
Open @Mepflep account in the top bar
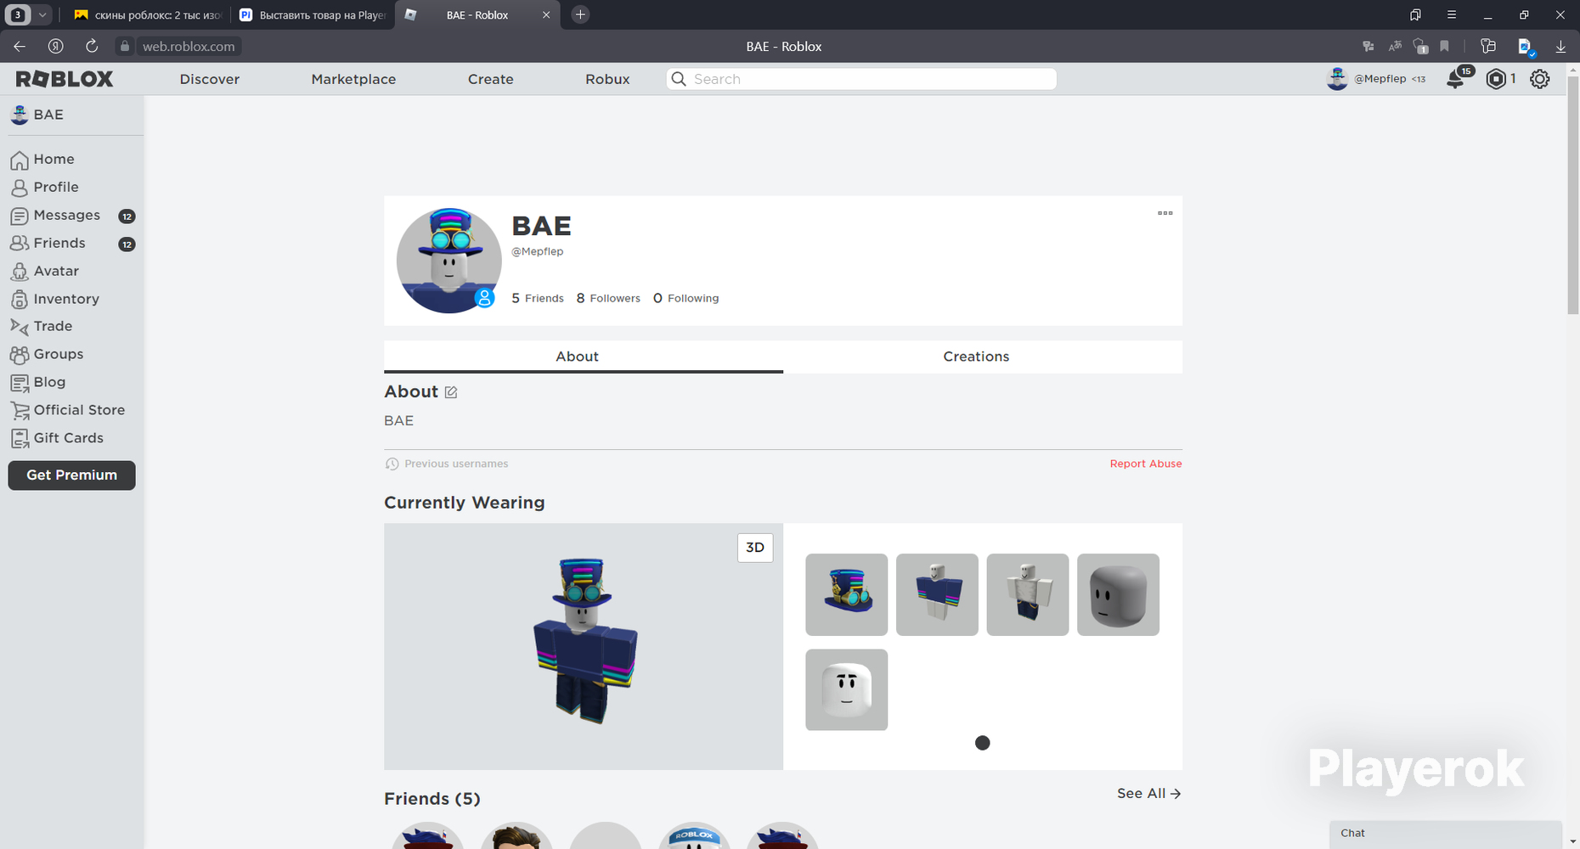point(1376,79)
